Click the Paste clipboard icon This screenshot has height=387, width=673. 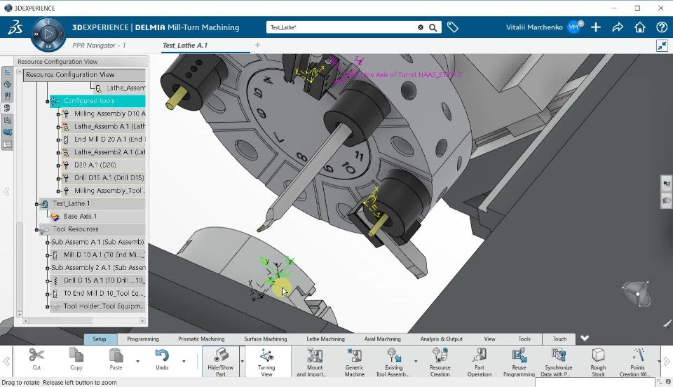[x=116, y=355]
